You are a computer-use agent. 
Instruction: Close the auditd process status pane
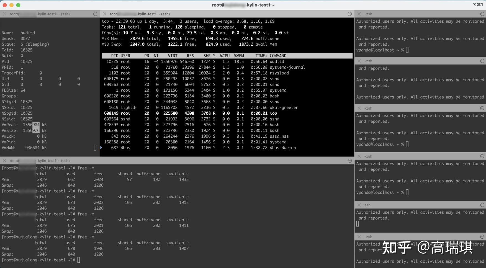tap(5, 14)
